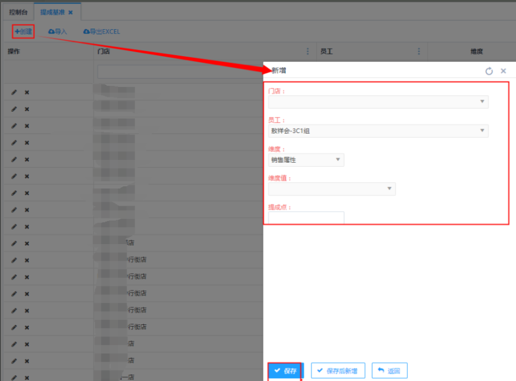Open the 门店 dropdown in dialog
516x381 pixels.
click(x=378, y=102)
